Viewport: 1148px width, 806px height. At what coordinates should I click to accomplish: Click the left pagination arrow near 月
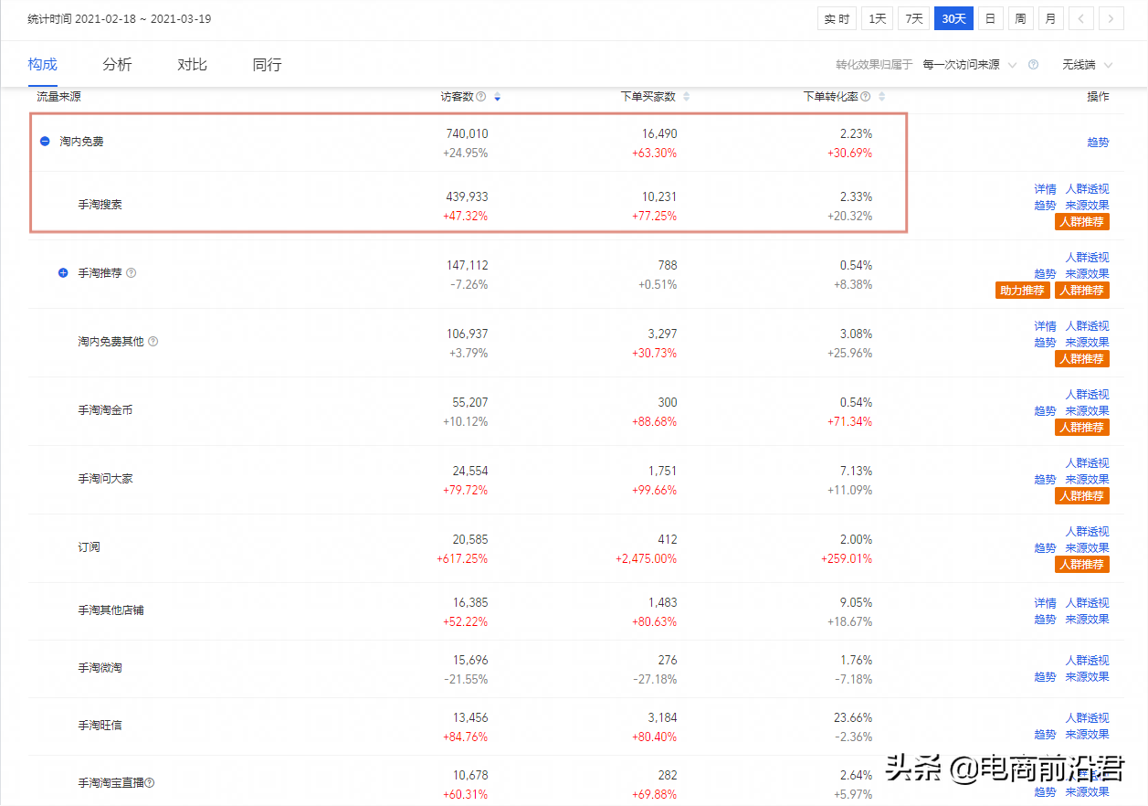(1081, 17)
